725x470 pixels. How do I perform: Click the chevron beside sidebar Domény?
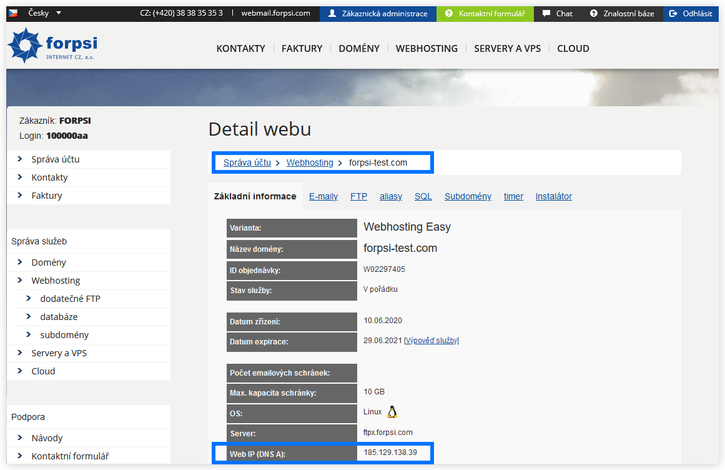coord(19,262)
